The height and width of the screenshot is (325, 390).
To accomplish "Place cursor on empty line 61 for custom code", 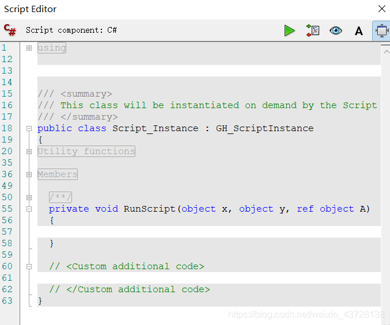I will 209,278.
